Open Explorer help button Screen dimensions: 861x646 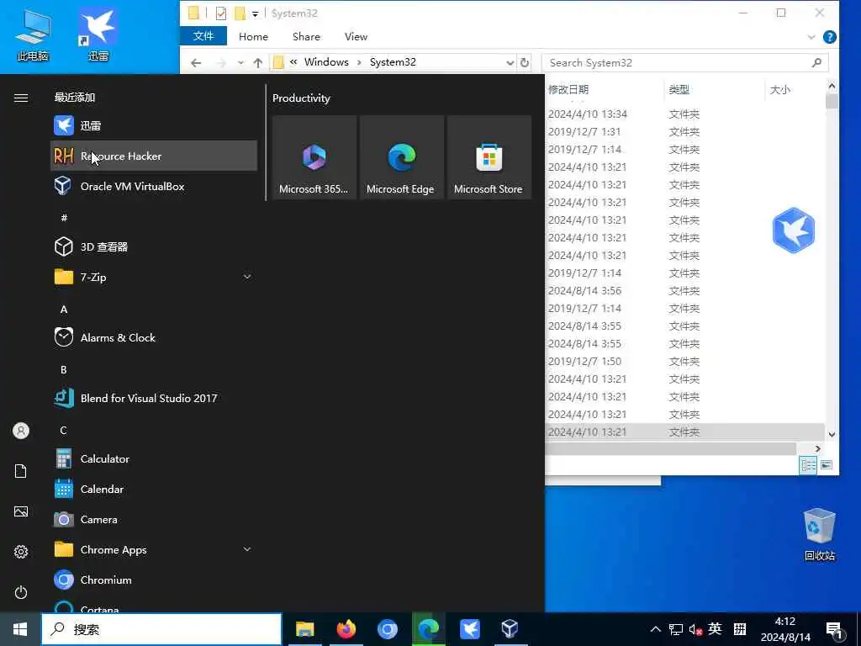coord(830,37)
